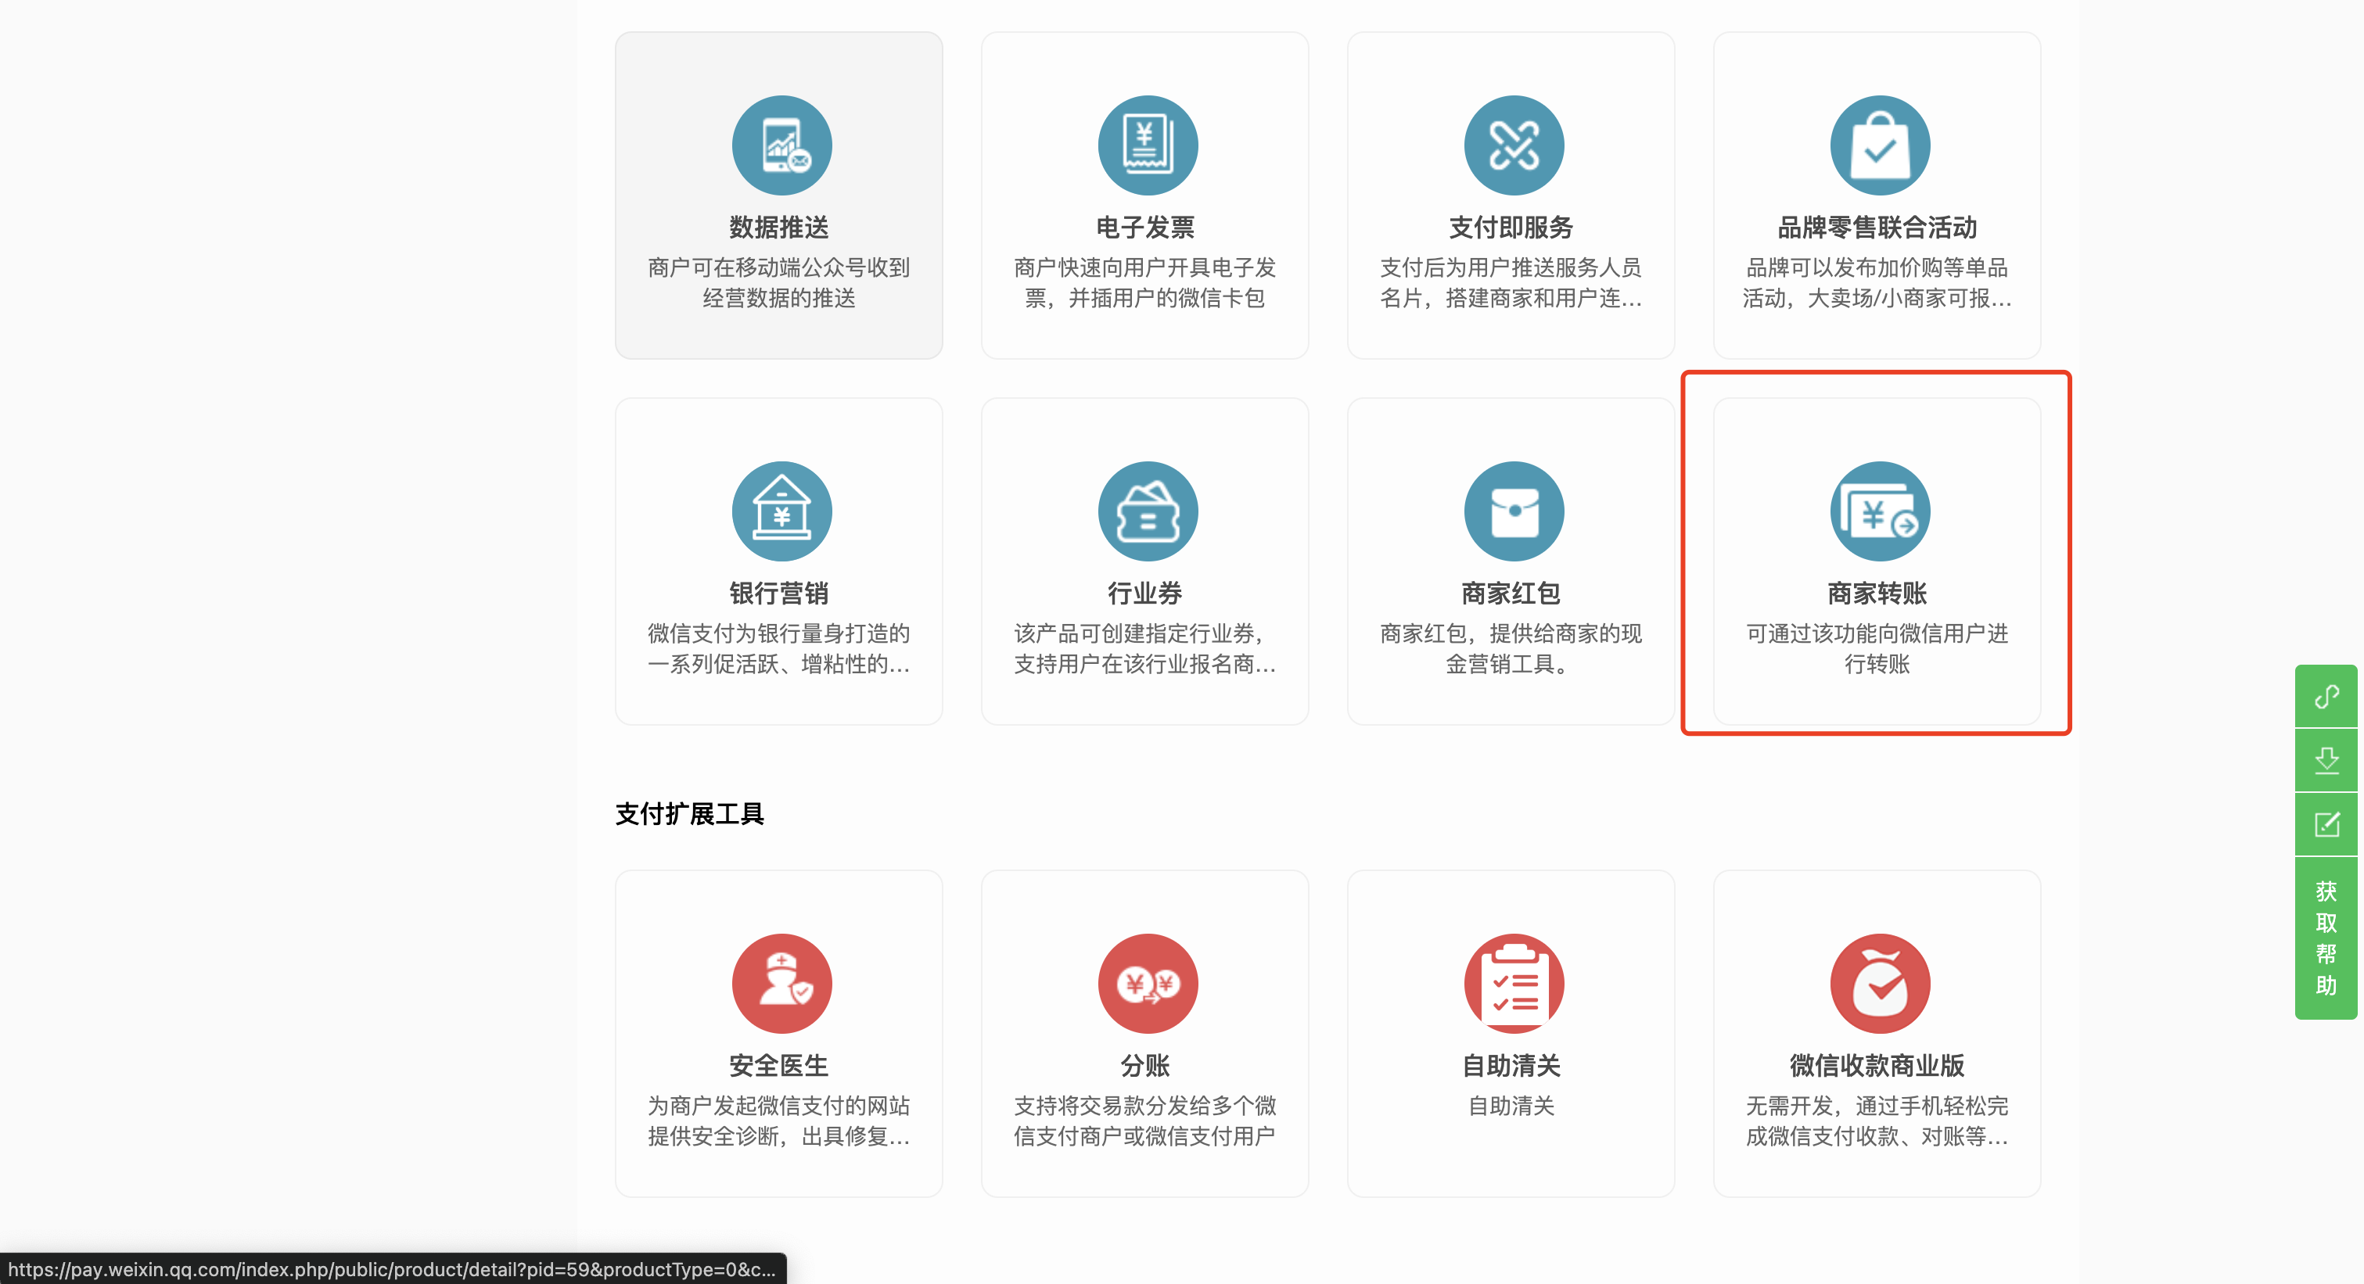Click description 该产品可创建指定行业券
The width and height of the screenshot is (2364, 1284).
click(x=1144, y=648)
